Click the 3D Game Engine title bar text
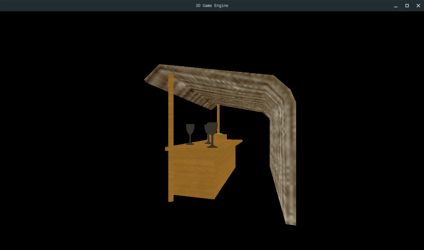This screenshot has height=250, width=424. pyautogui.click(x=212, y=5)
